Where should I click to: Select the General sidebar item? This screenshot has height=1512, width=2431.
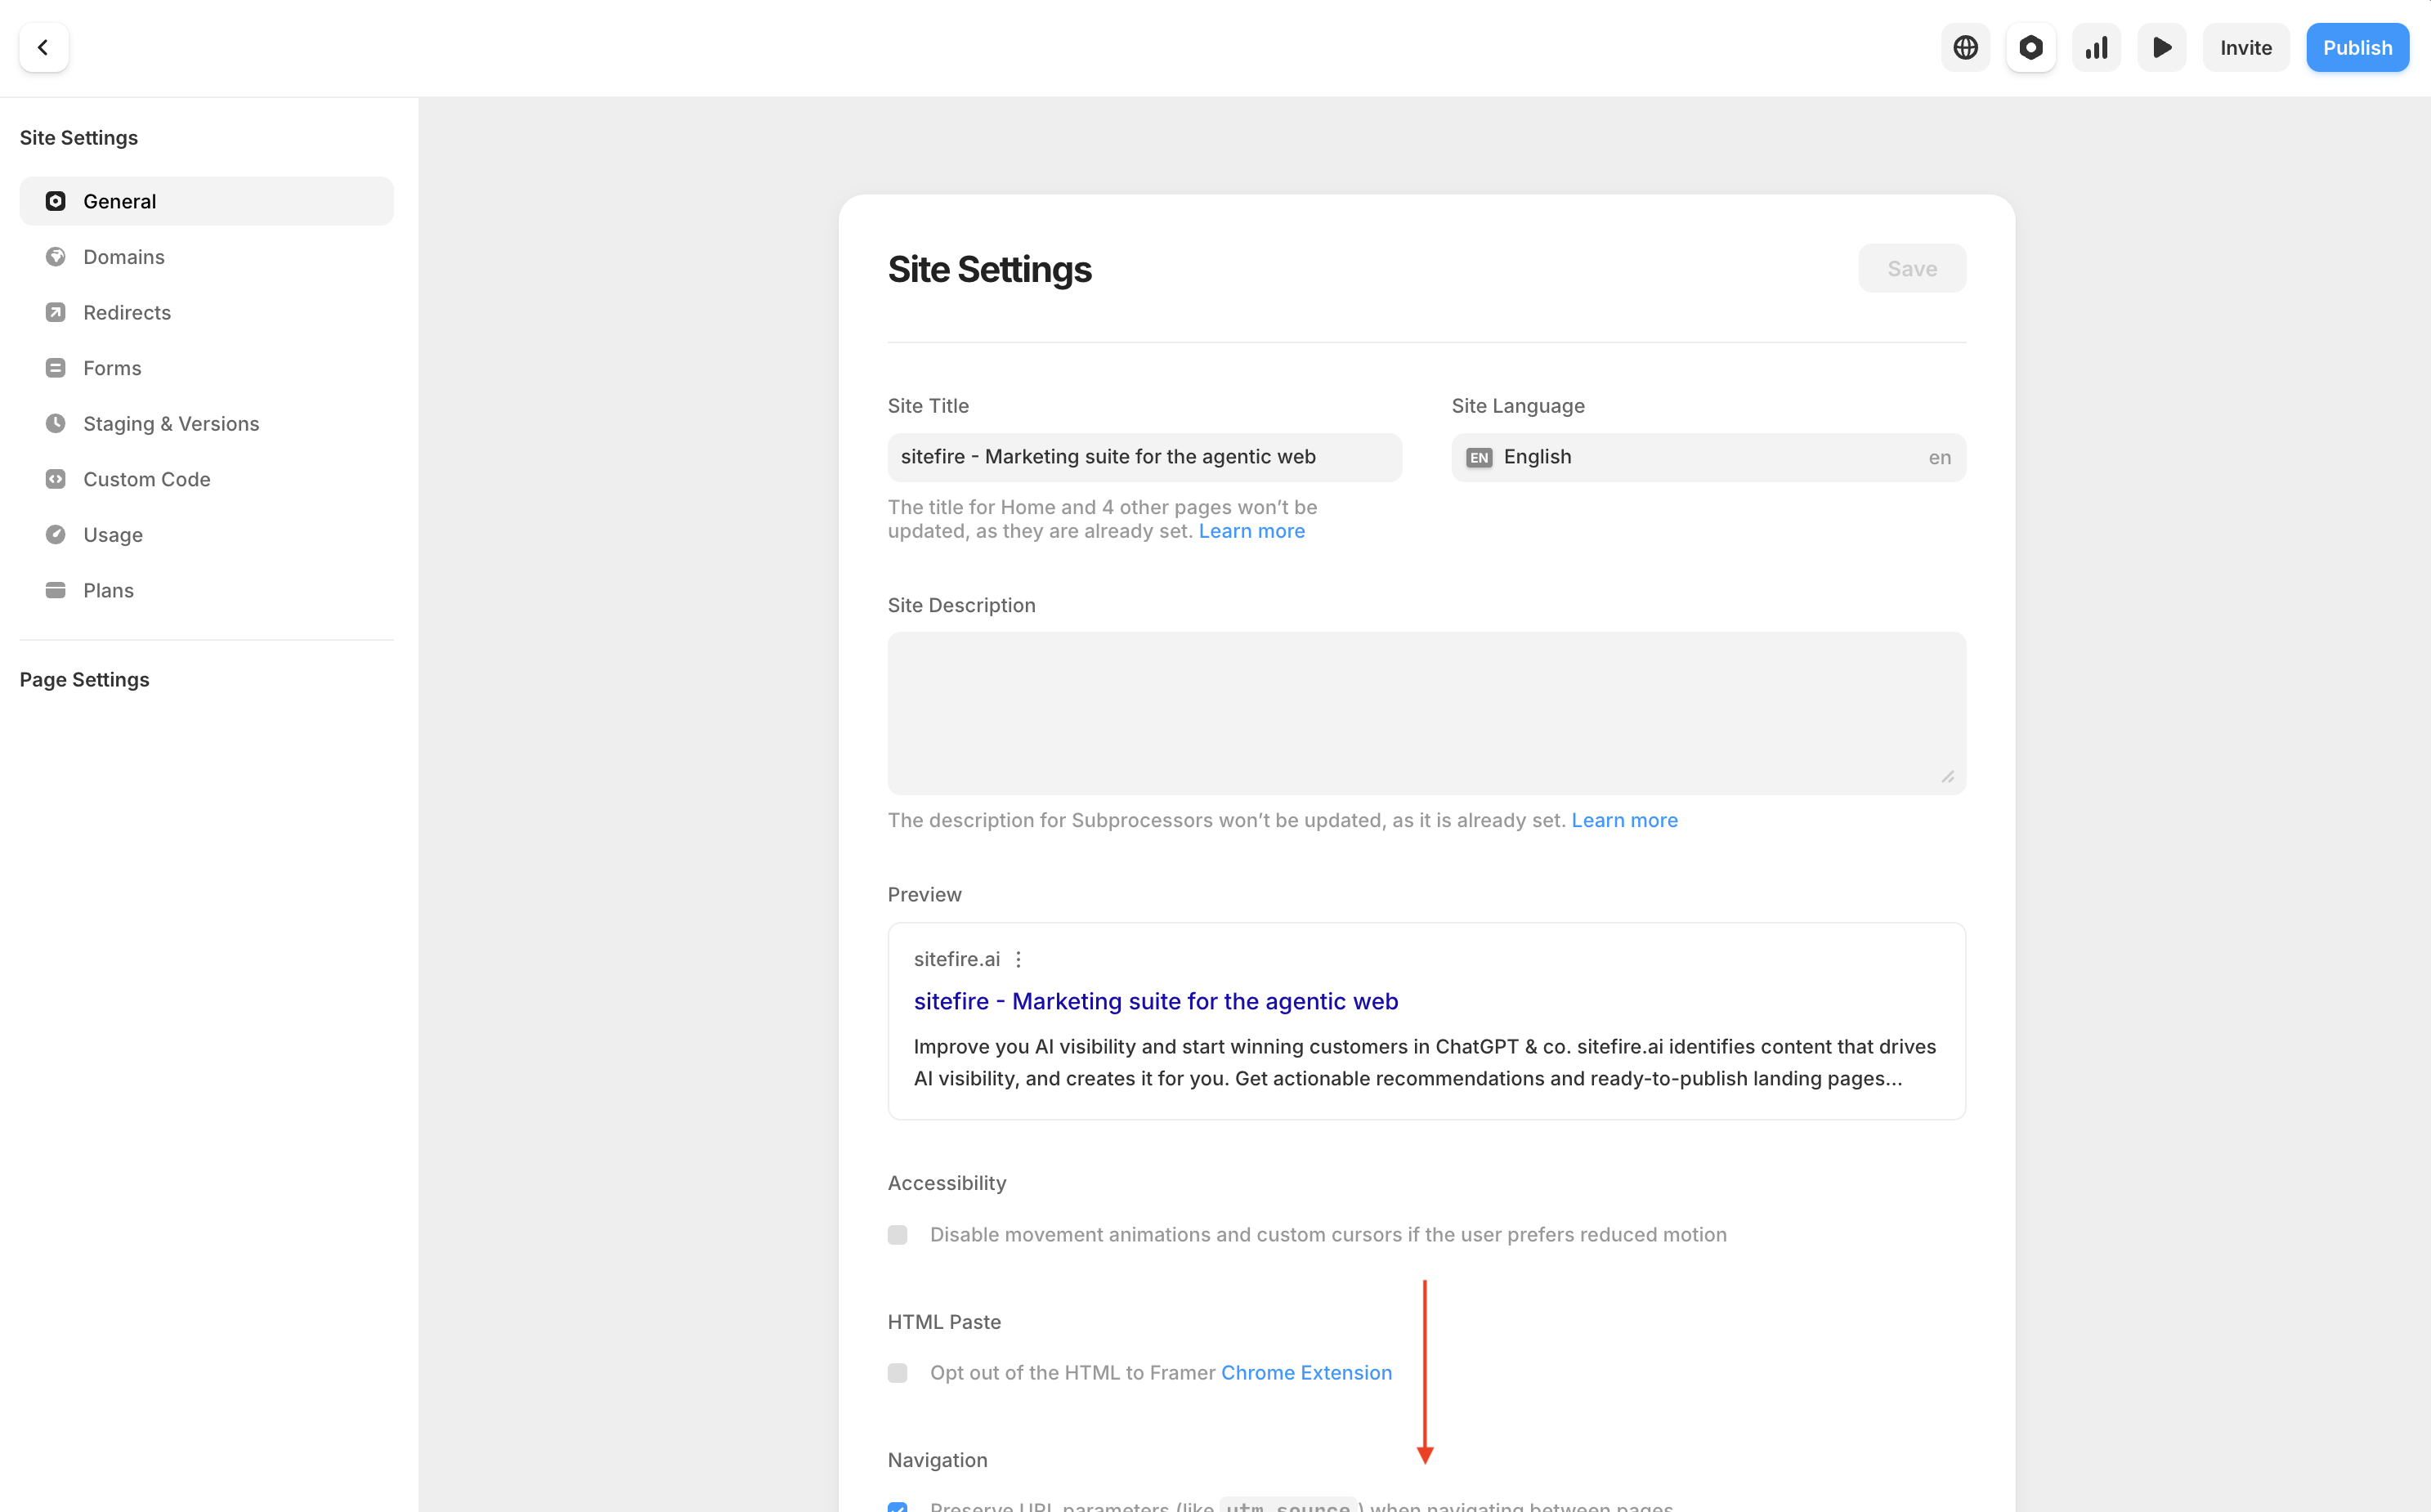207,201
